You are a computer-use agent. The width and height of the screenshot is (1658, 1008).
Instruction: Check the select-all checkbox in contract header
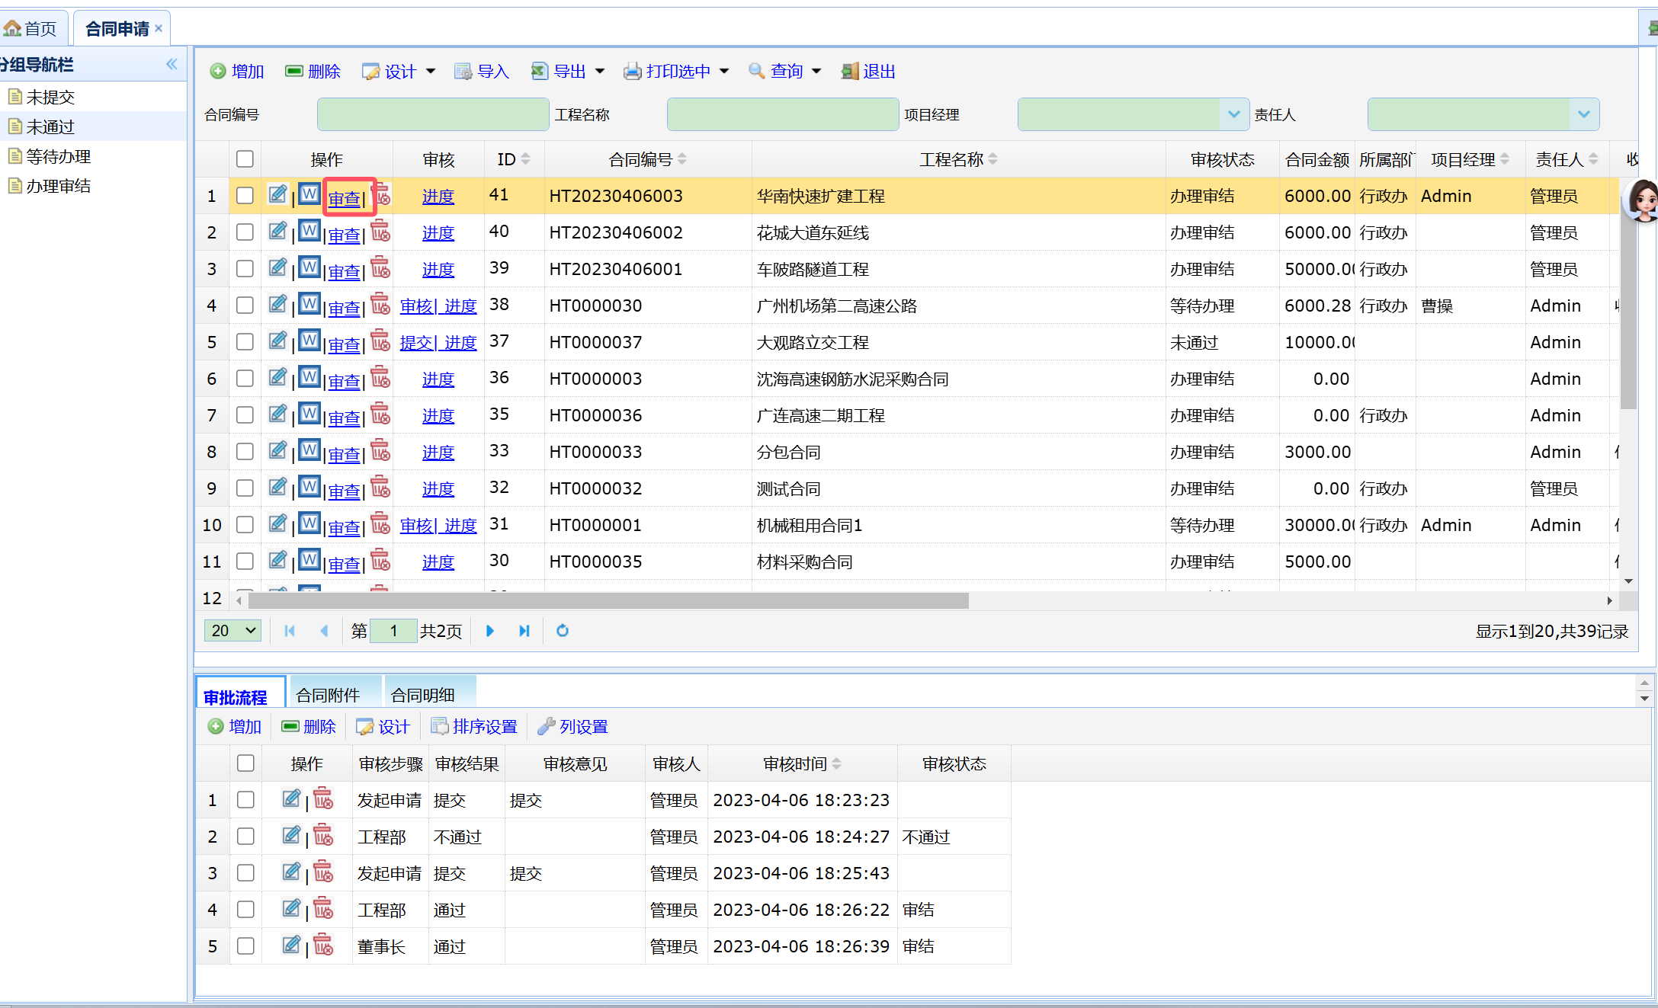[x=245, y=158]
